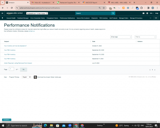Viewport: 160px width, 128px height.
Task: Open Chargeback Claims in the nav bar
Action: [x=52, y=18]
